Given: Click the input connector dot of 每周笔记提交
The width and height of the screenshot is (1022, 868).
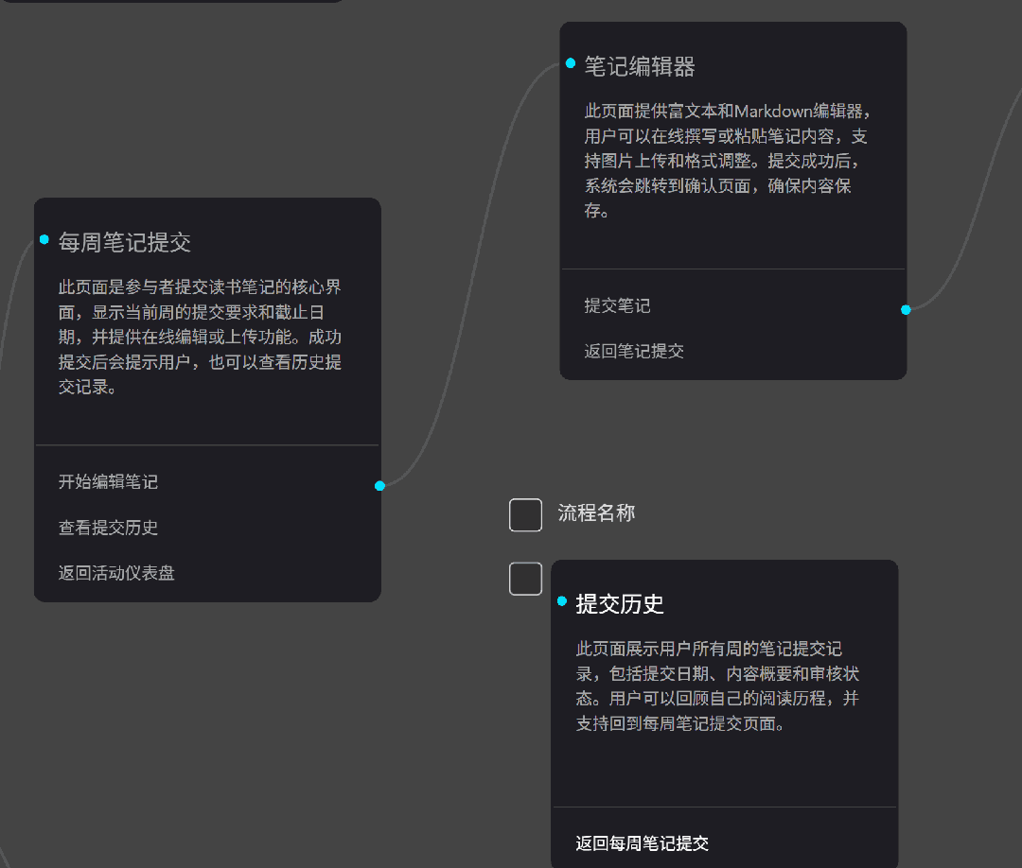Looking at the screenshot, I should click(44, 240).
